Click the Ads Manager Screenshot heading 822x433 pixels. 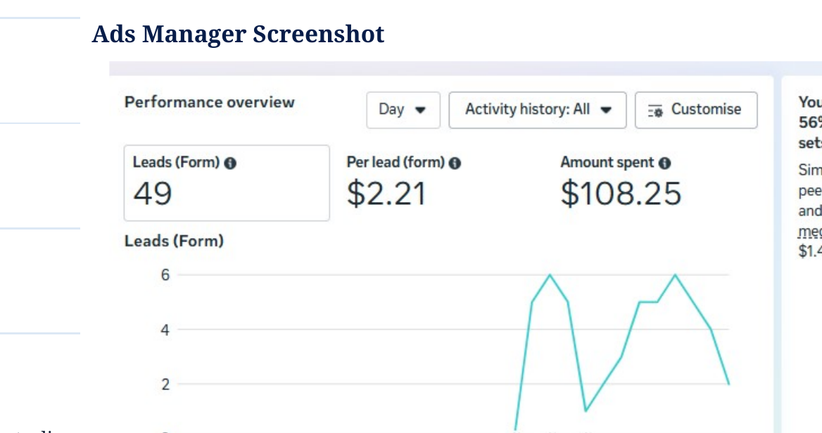(238, 34)
